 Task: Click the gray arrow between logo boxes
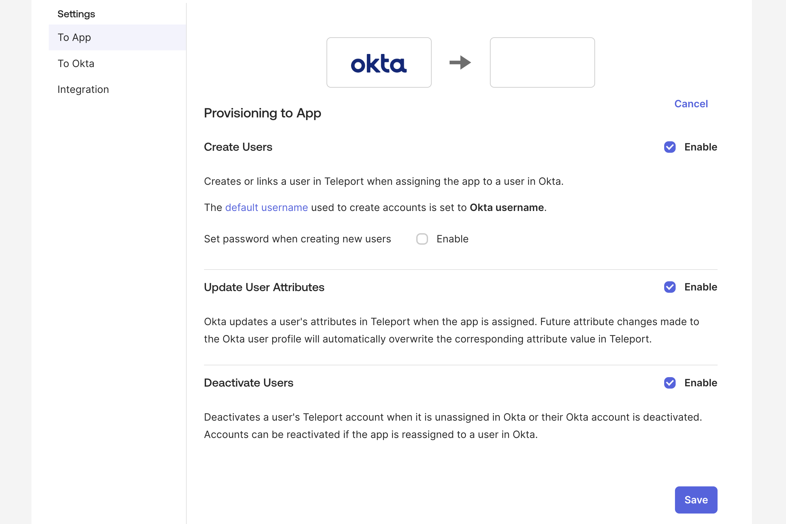click(460, 62)
